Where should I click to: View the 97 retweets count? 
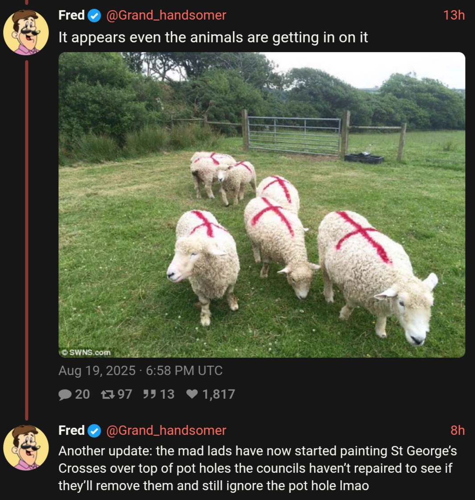124,394
